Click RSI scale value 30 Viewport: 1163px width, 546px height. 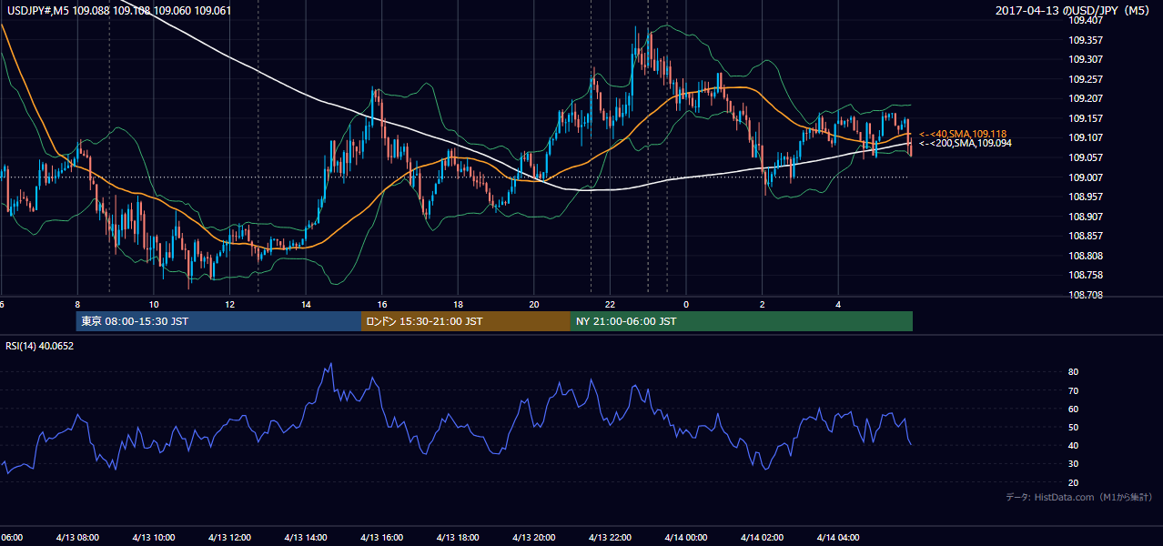pos(1074,464)
